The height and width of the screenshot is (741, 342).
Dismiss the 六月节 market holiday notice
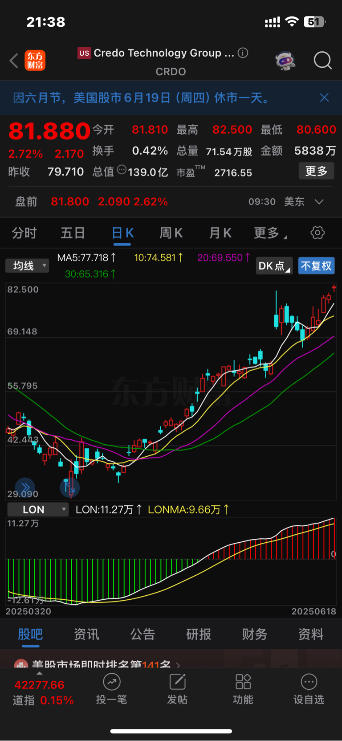point(325,98)
